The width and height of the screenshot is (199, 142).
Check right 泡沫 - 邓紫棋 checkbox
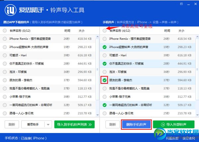104,72
